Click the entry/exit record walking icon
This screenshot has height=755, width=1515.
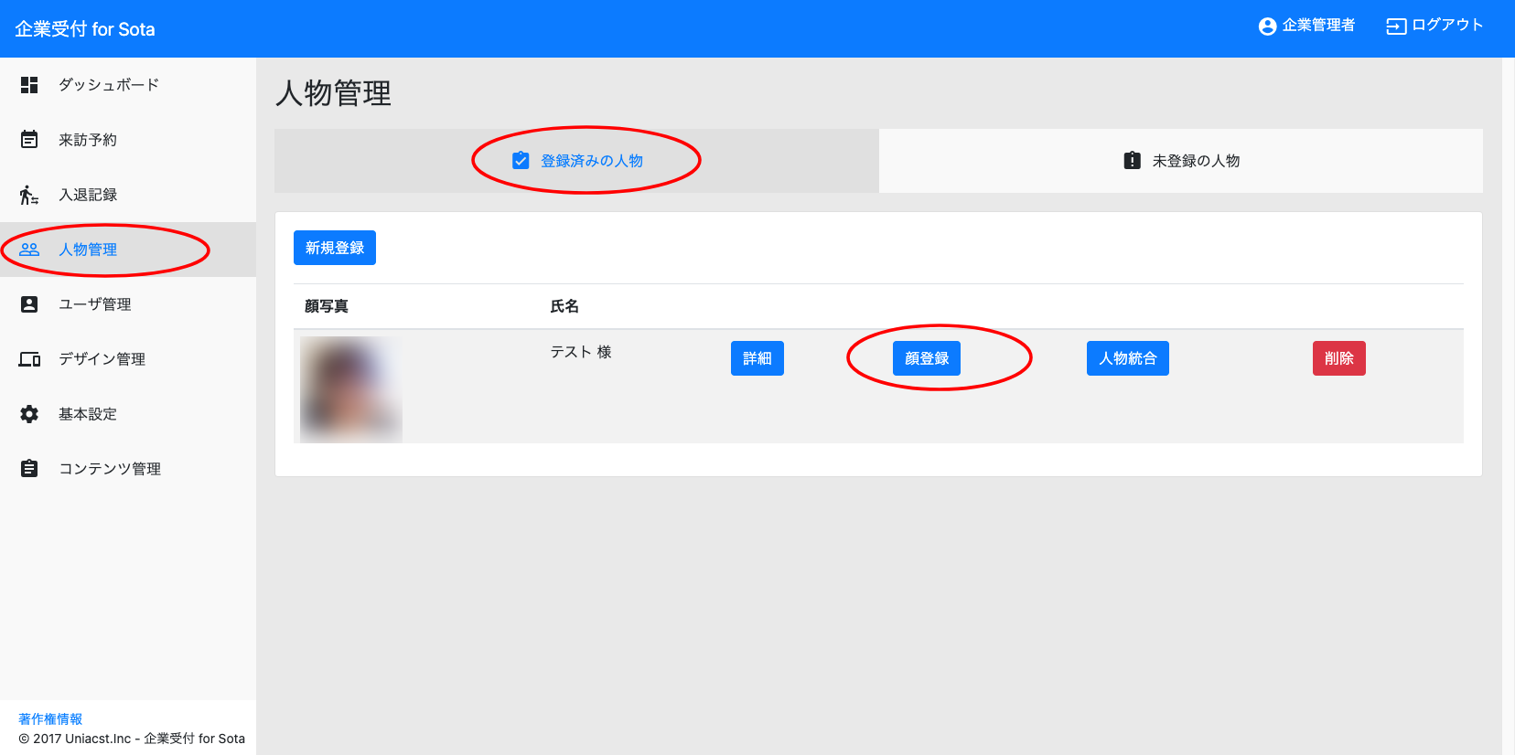29,195
